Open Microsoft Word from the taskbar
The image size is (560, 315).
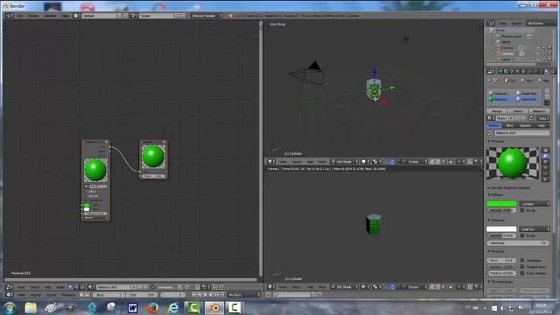132,307
